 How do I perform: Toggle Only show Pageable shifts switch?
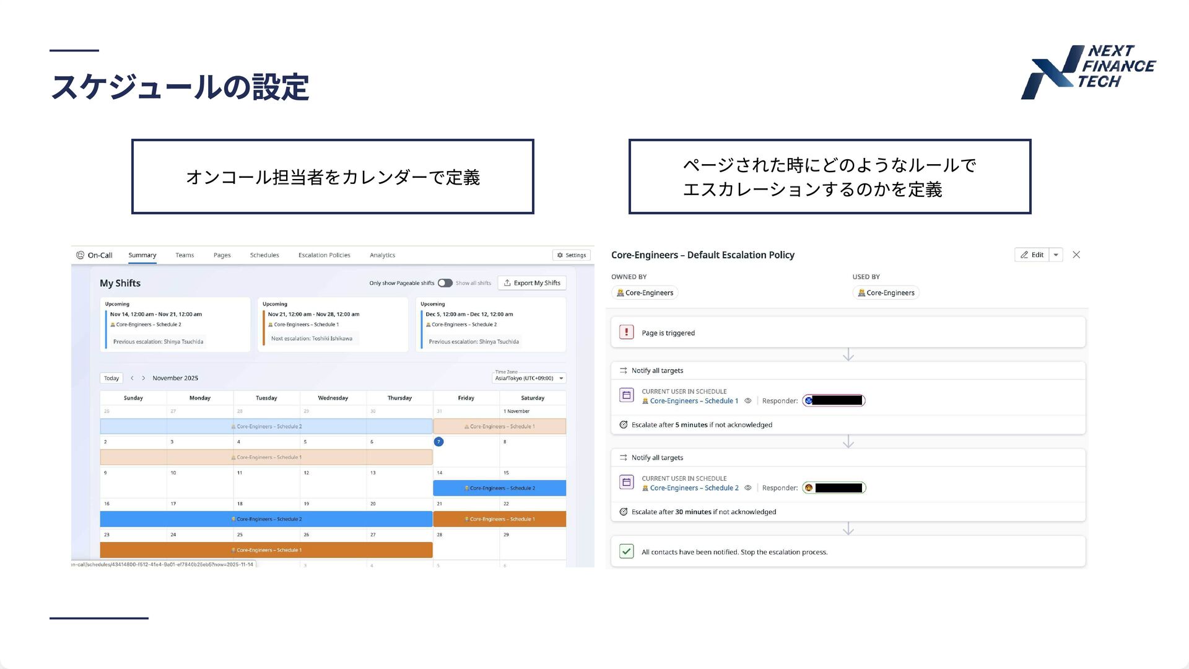click(x=445, y=283)
